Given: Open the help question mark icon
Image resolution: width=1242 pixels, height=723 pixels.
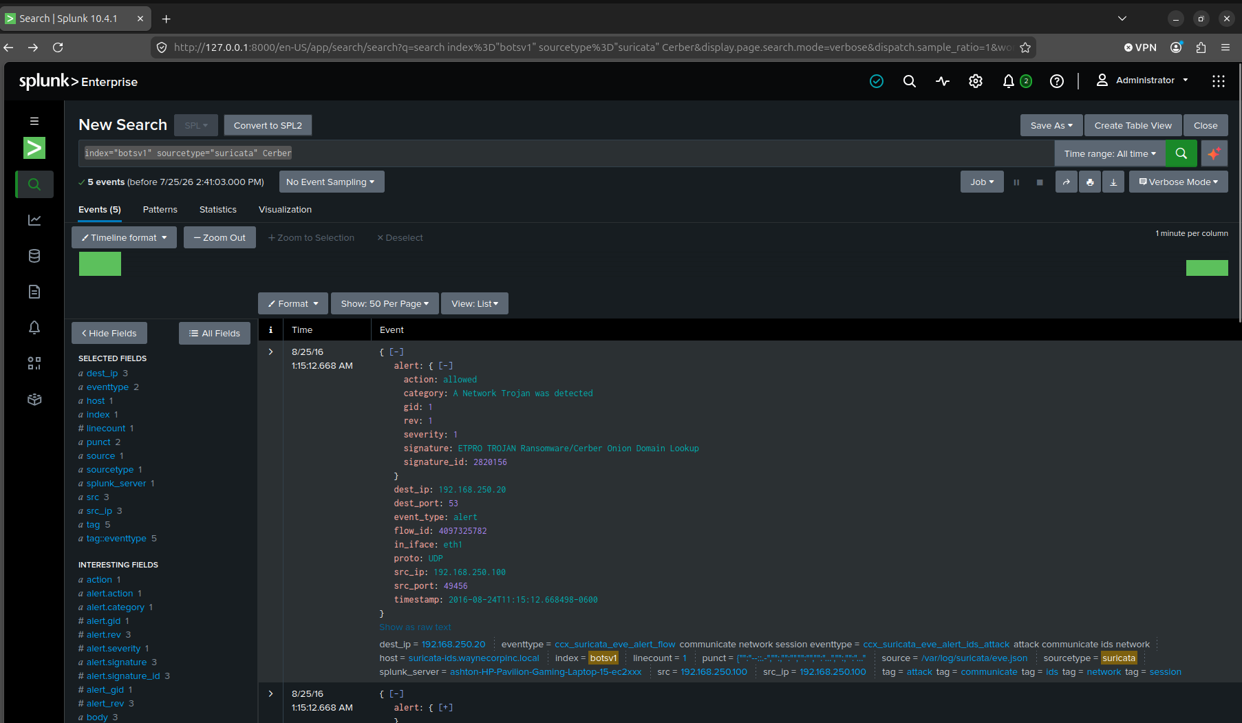Looking at the screenshot, I should [1057, 81].
